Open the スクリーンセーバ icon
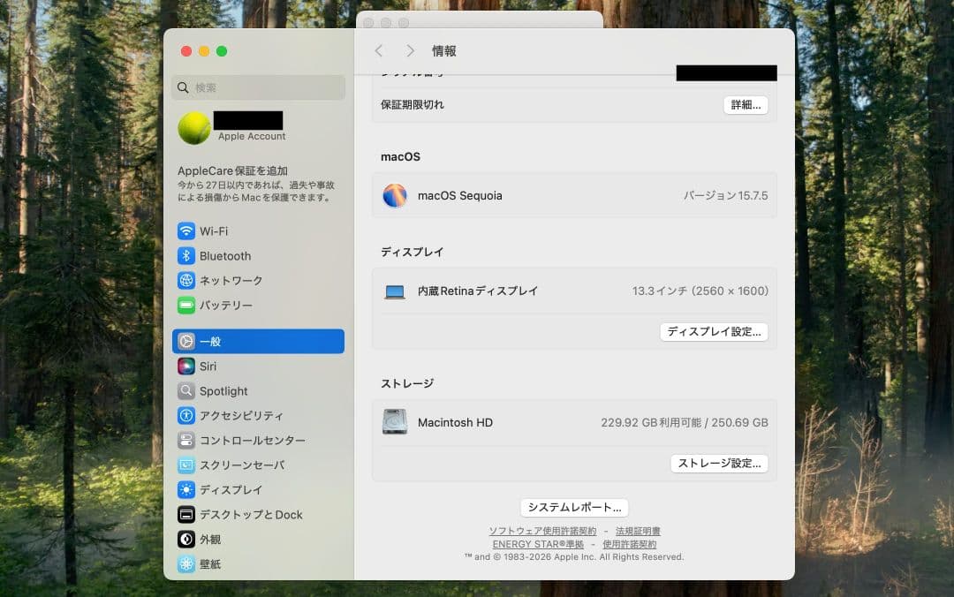954x597 pixels. [186, 465]
